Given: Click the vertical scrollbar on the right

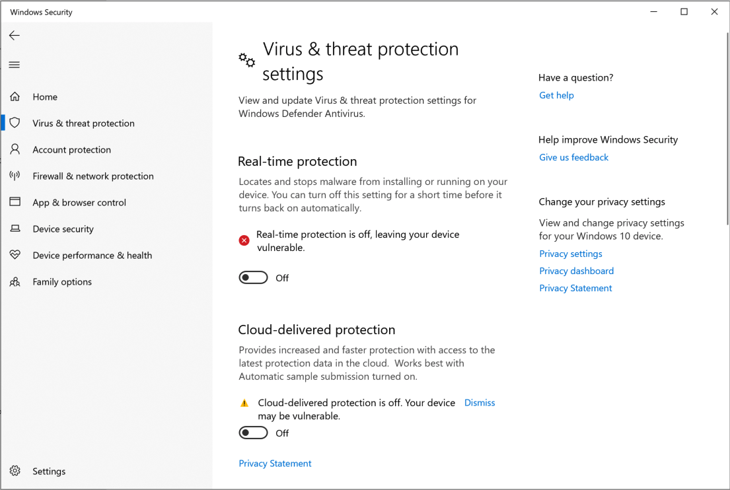Looking at the screenshot, I should coord(727,132).
